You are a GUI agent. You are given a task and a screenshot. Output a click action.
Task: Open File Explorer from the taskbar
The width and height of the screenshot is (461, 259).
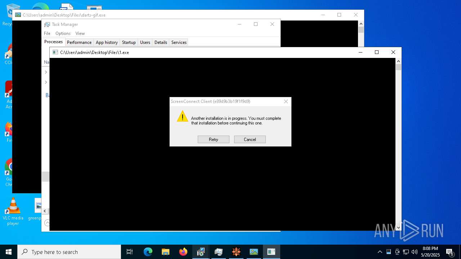click(166, 252)
